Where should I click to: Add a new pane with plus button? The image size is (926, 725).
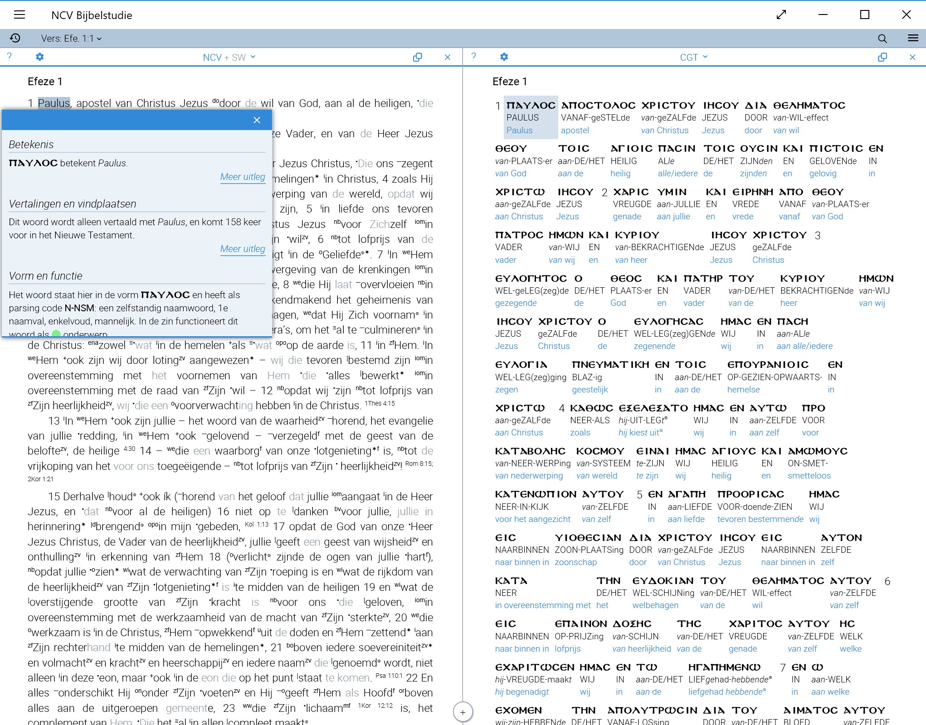(x=463, y=712)
